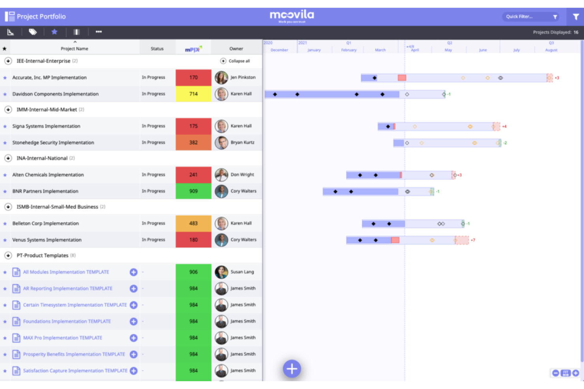Toggle the favorites star filter in toolbar
Screen dimensions: 584x389
(x=54, y=32)
